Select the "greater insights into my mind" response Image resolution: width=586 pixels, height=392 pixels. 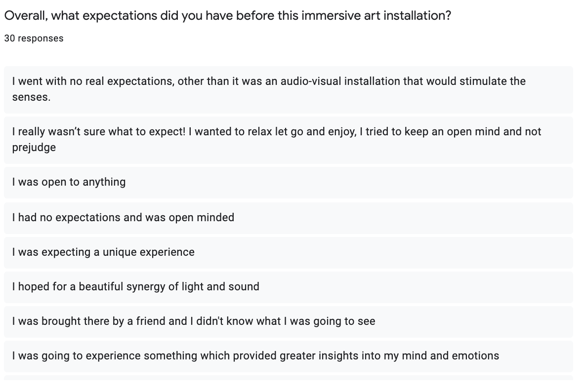click(x=255, y=355)
